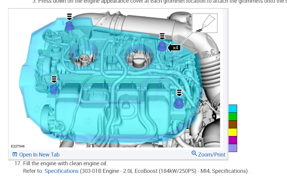
Task: Click the Open In New Tab link
Action: pyautogui.click(x=39, y=154)
